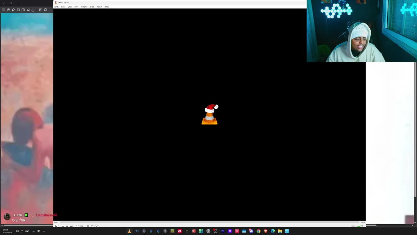Open the כתוביות (Subtitles) menu in VLC

pos(84,7)
